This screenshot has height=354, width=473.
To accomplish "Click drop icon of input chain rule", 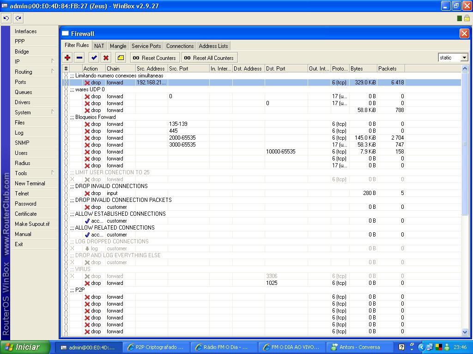I will tap(87, 193).
